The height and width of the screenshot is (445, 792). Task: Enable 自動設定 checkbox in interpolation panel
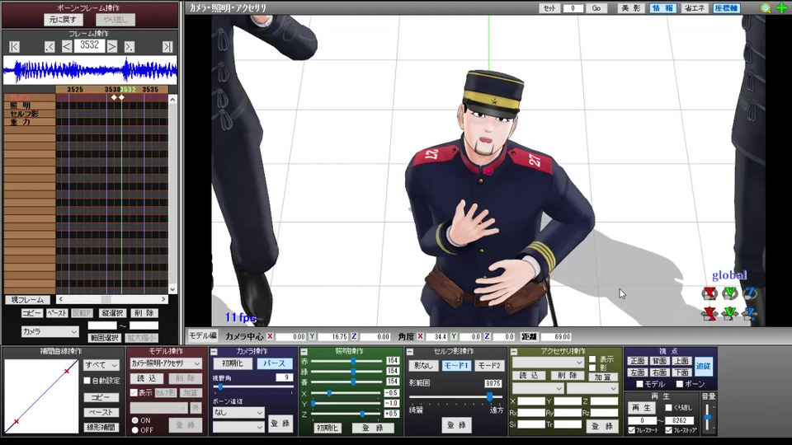87,381
